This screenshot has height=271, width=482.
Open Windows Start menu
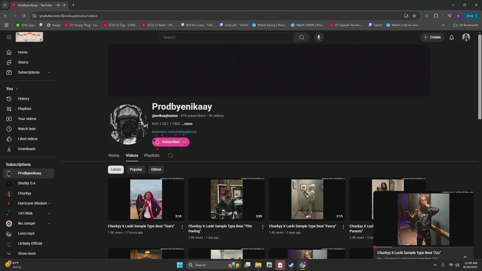[x=180, y=265]
